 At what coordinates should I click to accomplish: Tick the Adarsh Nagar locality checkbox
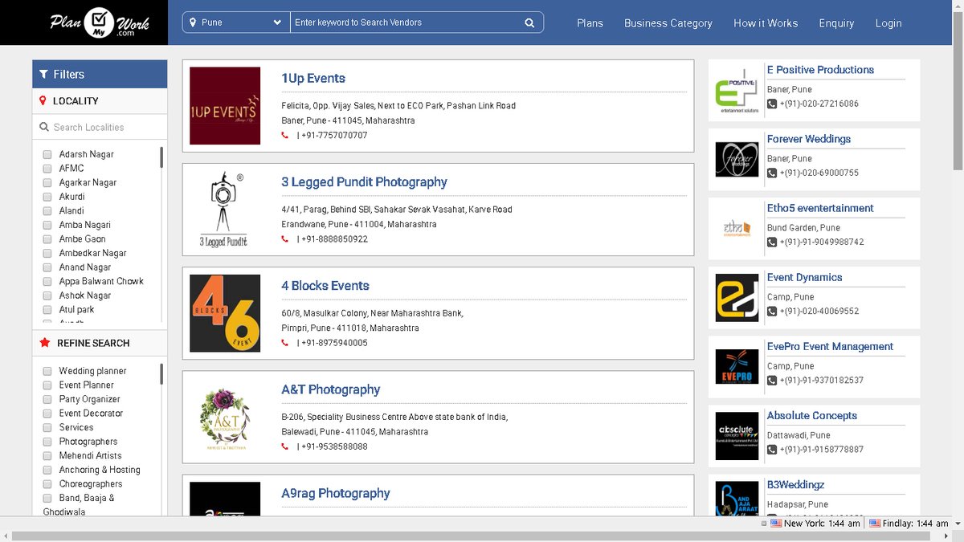pyautogui.click(x=47, y=155)
